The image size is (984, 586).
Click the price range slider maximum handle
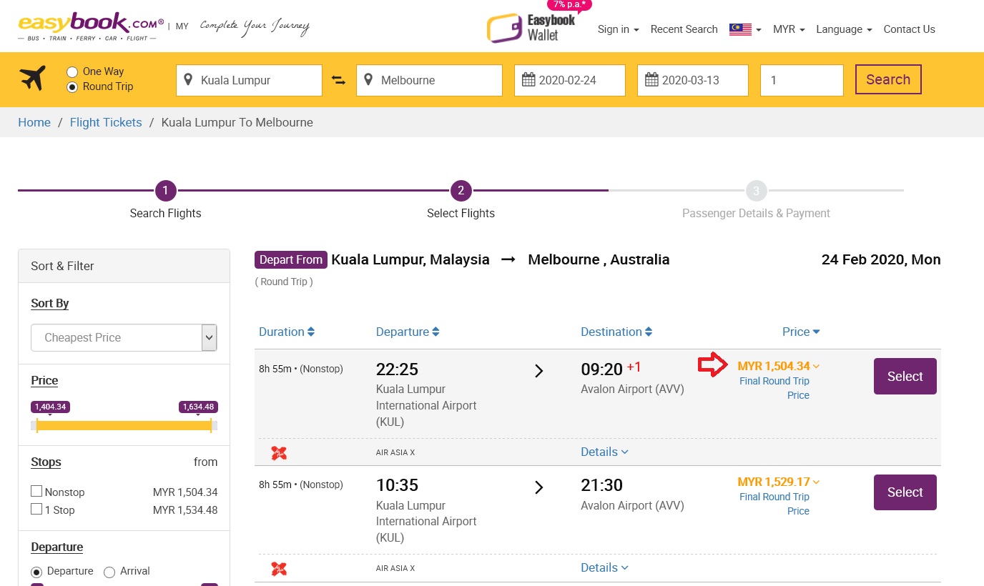tap(210, 425)
